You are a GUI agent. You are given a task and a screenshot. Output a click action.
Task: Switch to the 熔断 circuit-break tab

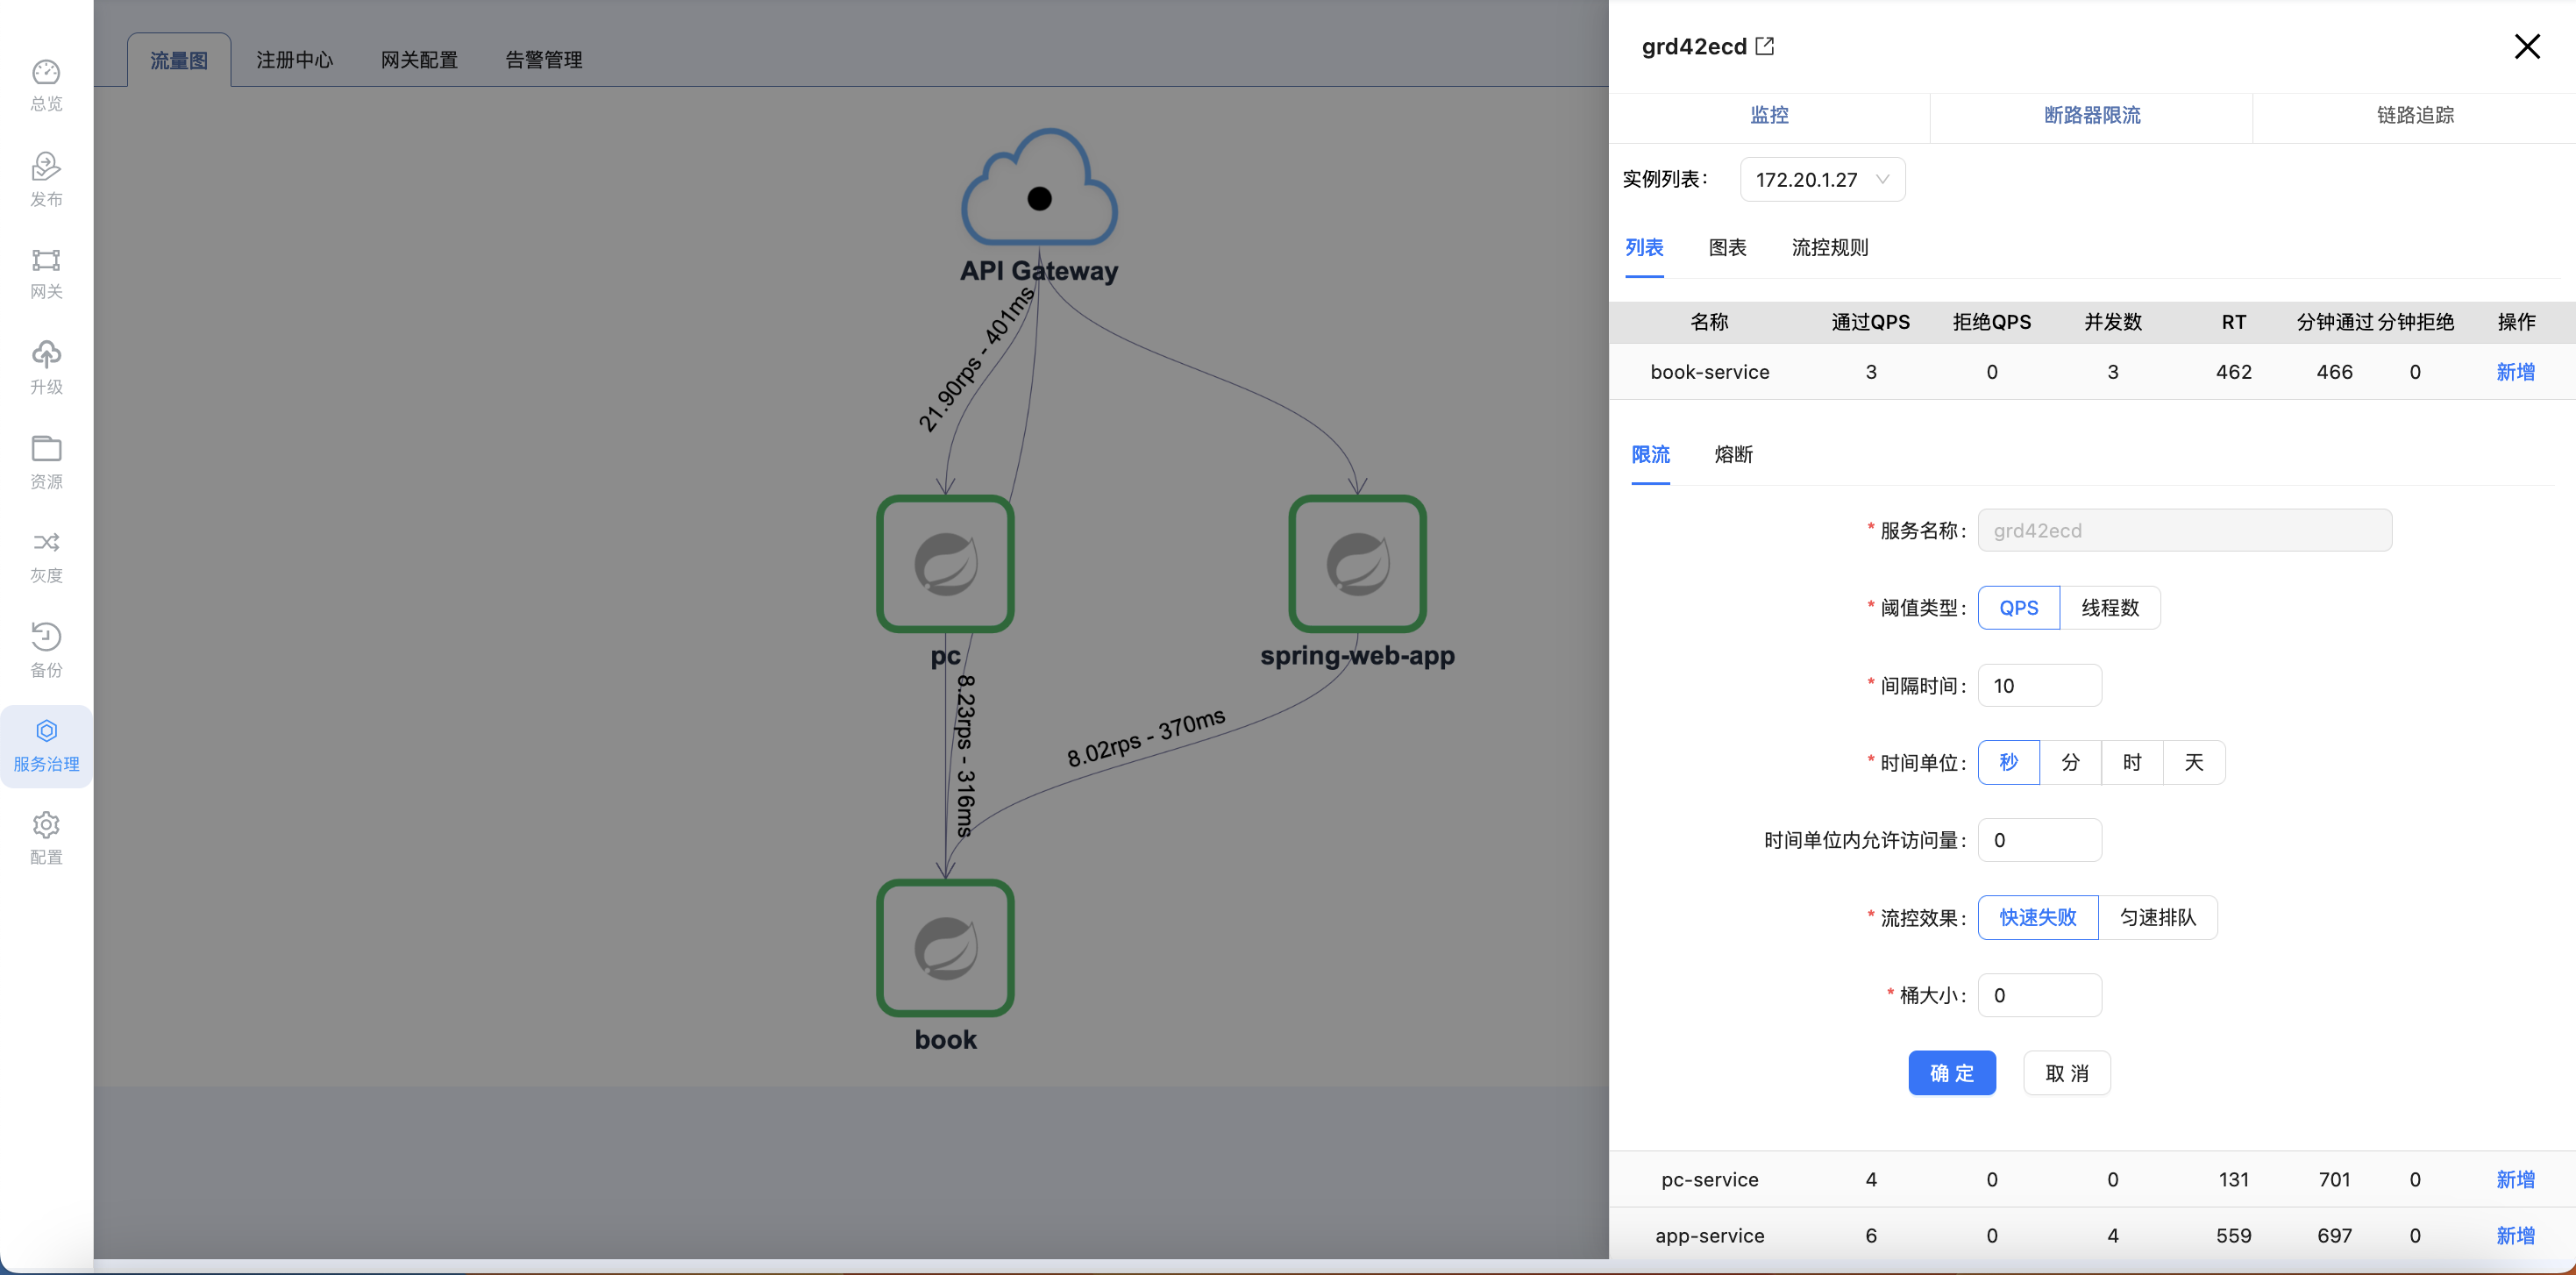pos(1733,455)
